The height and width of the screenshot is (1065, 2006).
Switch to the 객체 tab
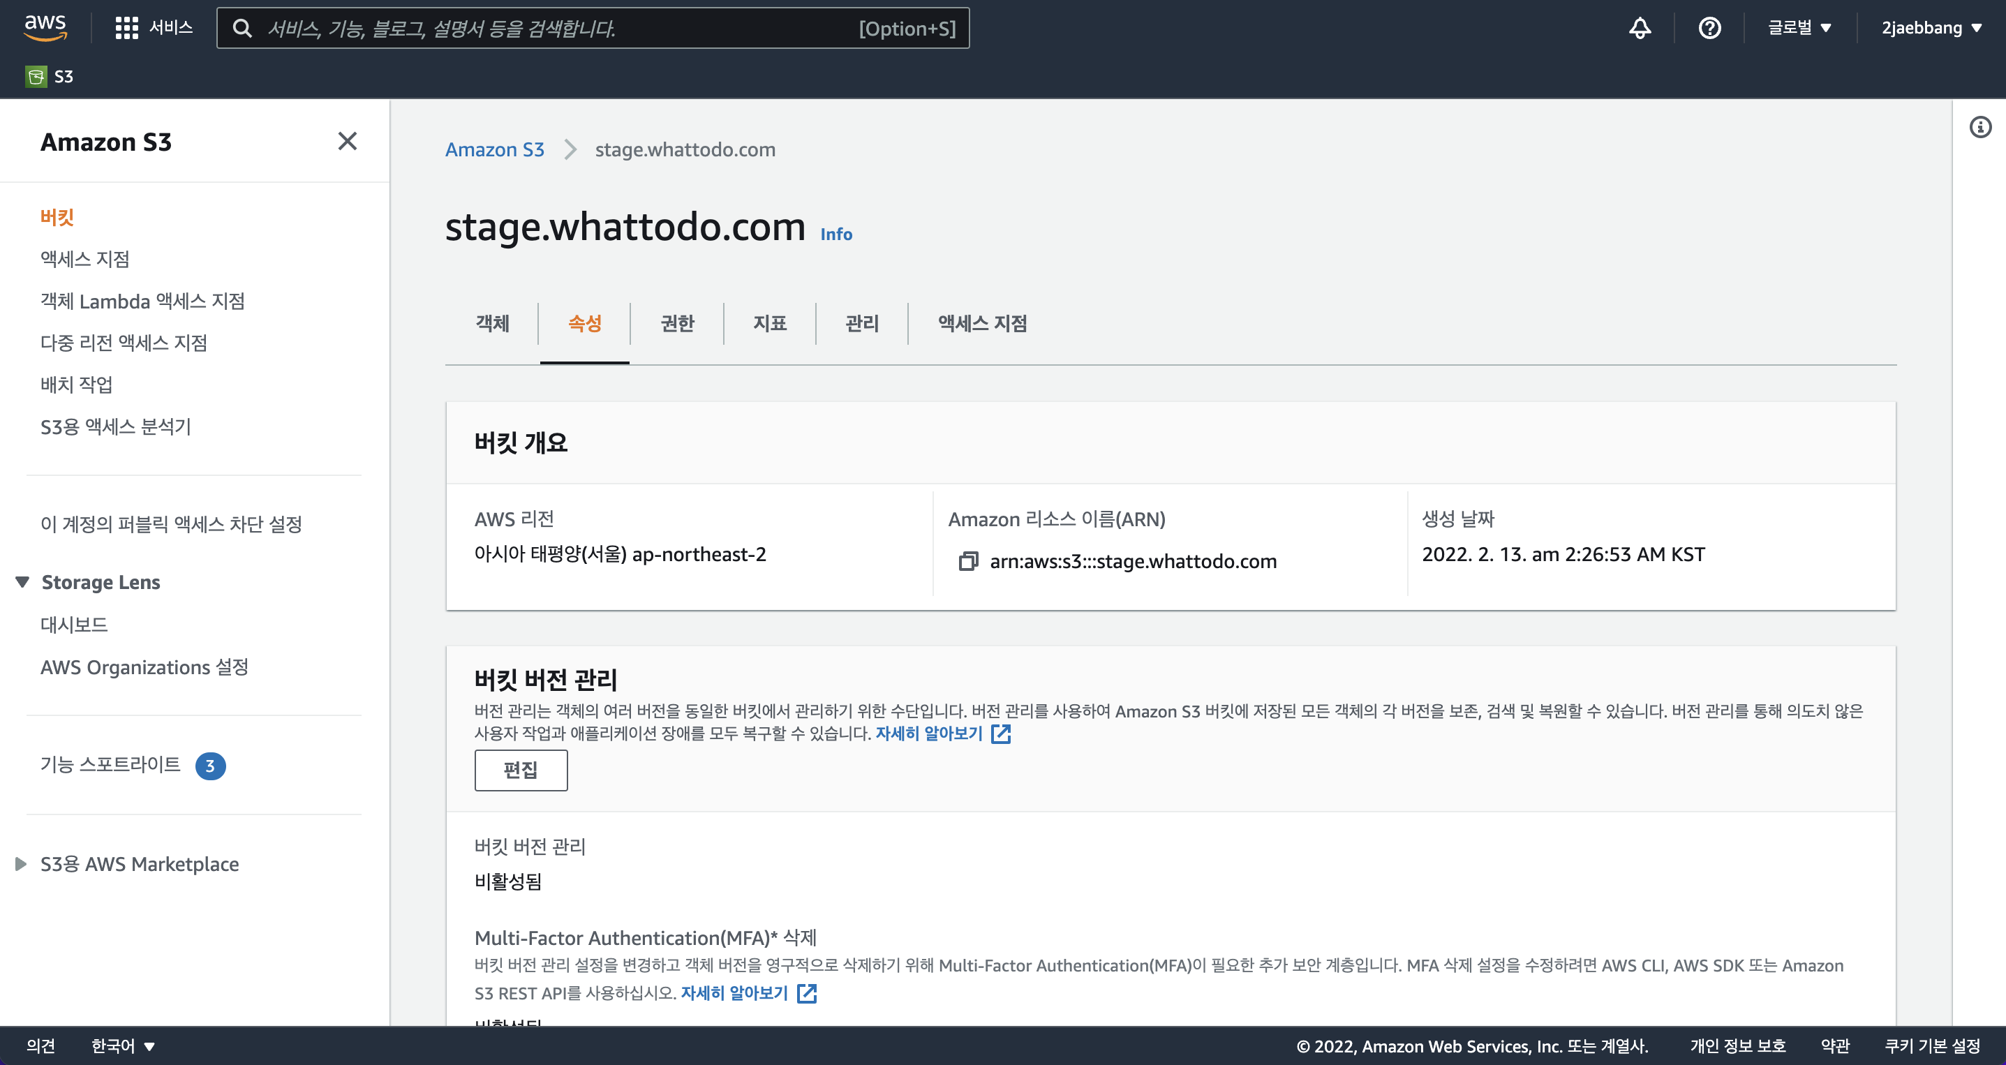492,323
